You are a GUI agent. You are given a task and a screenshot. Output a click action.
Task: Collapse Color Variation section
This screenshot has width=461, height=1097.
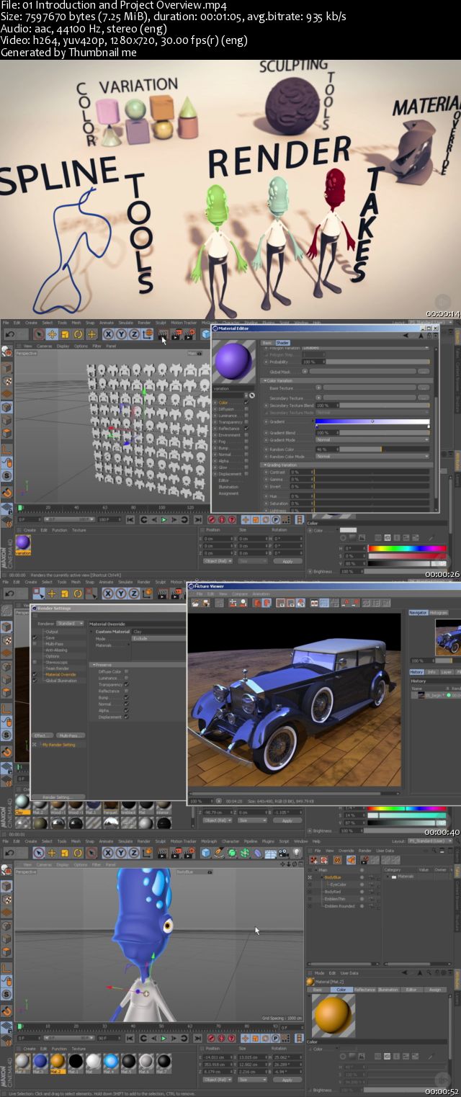pyautogui.click(x=264, y=380)
